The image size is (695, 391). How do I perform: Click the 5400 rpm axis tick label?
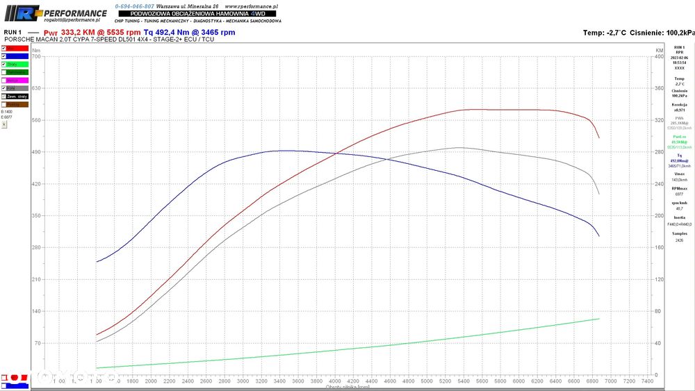(464, 381)
